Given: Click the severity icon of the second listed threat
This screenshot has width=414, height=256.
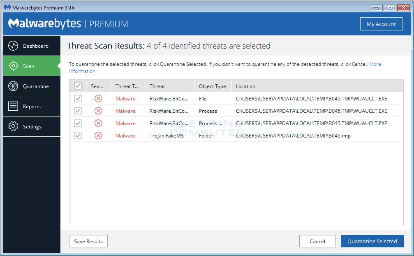Looking at the screenshot, I should (x=98, y=111).
